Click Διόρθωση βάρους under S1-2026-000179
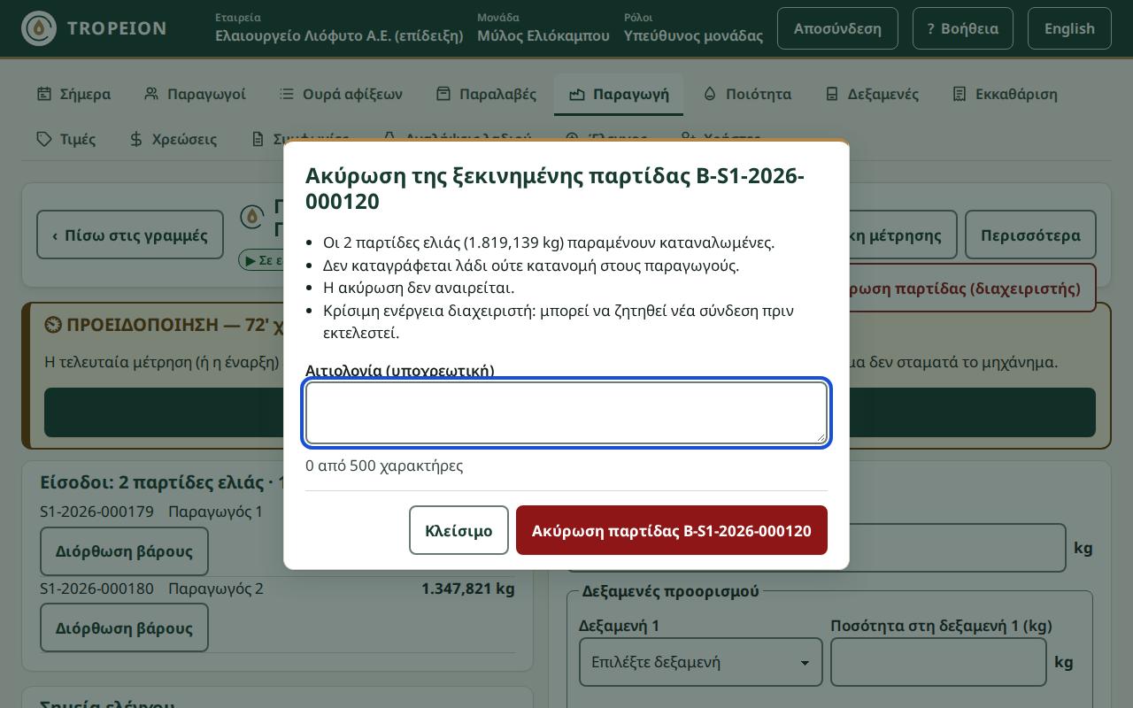 [x=124, y=551]
